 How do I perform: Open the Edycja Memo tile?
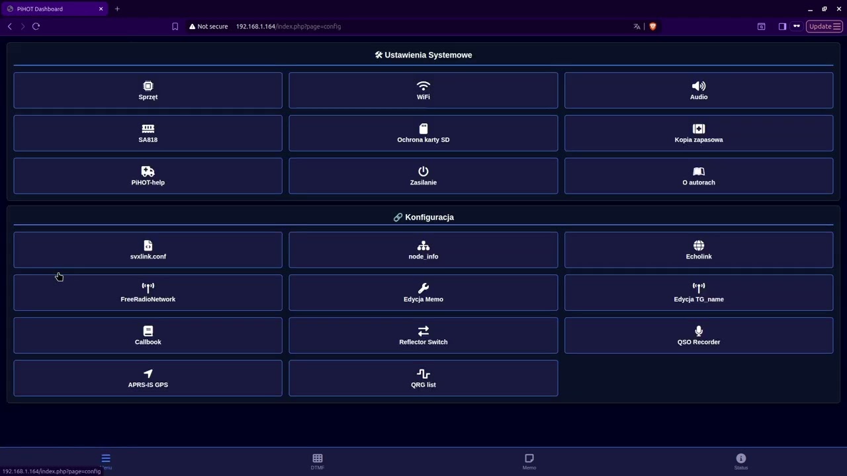423,293
